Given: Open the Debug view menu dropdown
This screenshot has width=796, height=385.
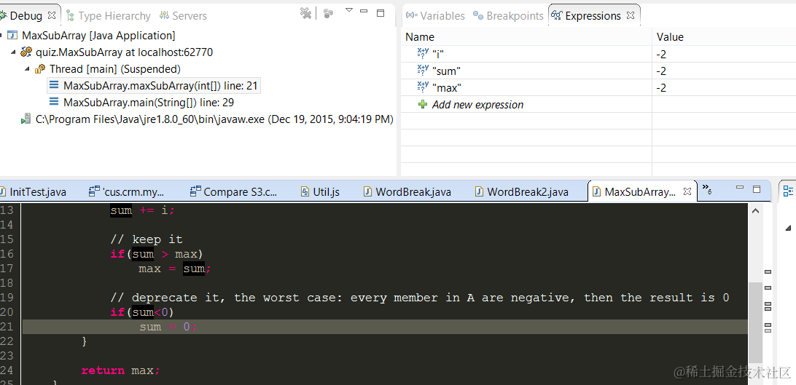Looking at the screenshot, I should click(348, 9).
